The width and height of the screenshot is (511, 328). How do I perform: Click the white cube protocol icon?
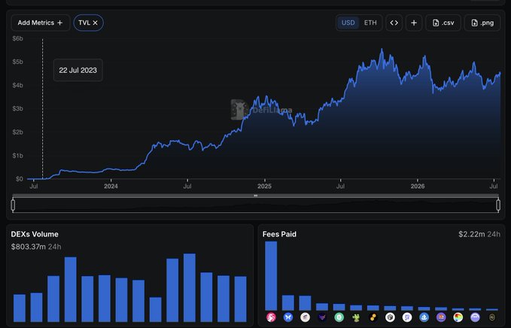[x=390, y=317]
